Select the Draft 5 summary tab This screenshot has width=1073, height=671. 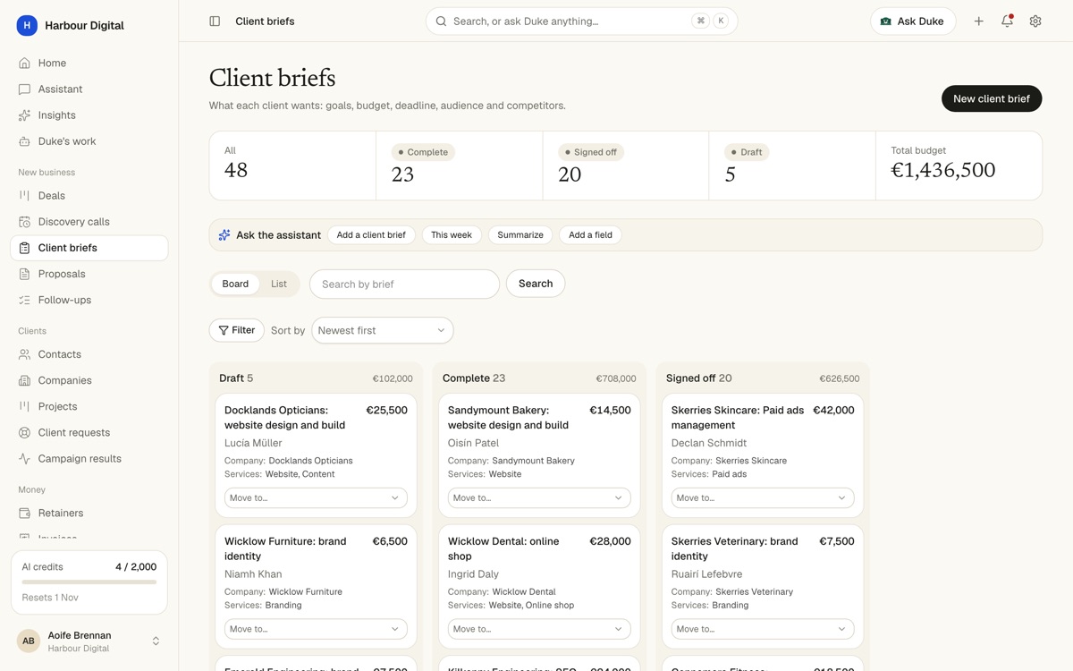tap(792, 166)
